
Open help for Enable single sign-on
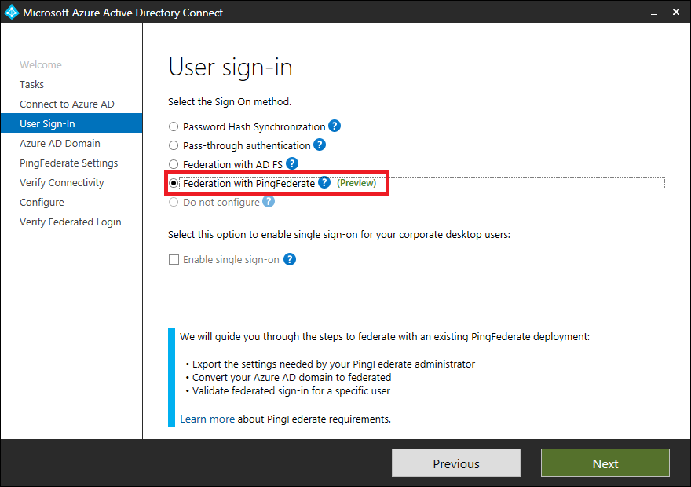pyautogui.click(x=289, y=259)
